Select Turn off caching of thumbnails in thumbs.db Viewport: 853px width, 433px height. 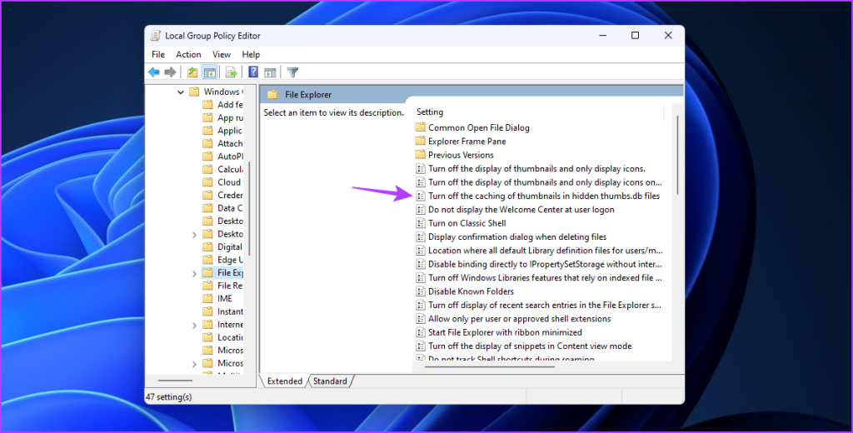(537, 196)
